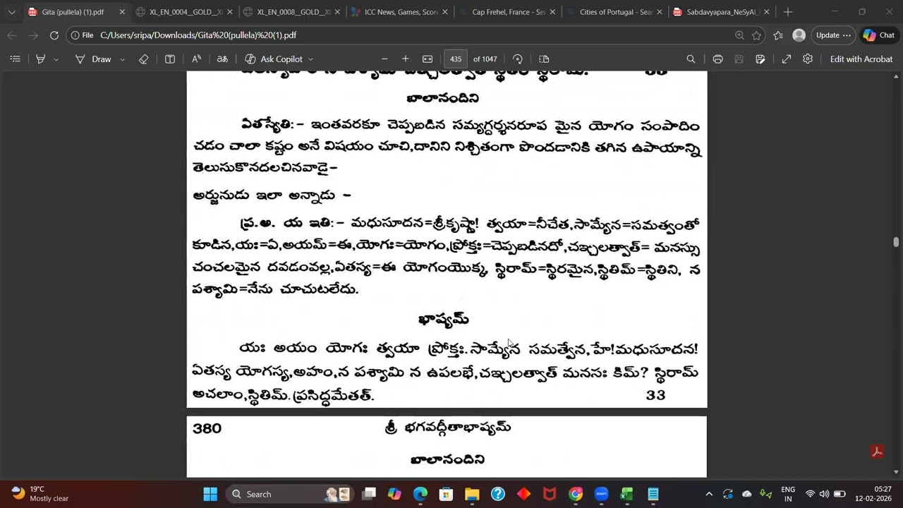Open the tab actions menu chevron
The image size is (903, 508).
tap(11, 12)
